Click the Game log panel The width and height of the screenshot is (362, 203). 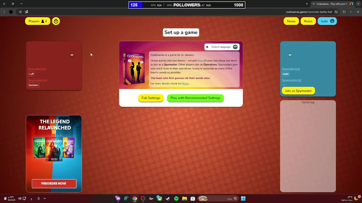(x=308, y=146)
